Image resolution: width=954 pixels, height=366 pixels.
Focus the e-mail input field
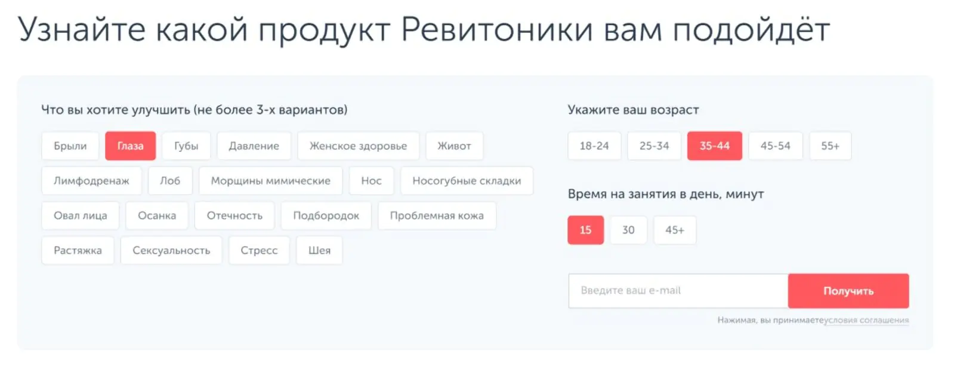(x=678, y=291)
